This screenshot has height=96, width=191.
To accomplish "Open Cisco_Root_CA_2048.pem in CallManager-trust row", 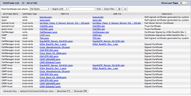I will (53, 53).
